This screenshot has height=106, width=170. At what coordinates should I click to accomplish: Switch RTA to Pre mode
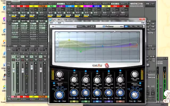click(131, 26)
